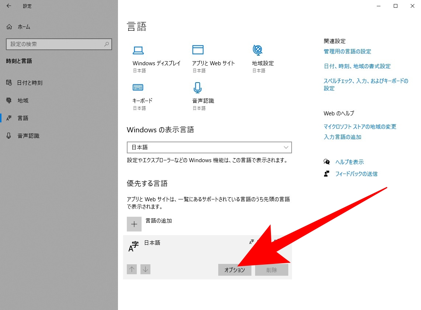
Task: Click the plus icon for 言語の追加
Action: coord(134,224)
